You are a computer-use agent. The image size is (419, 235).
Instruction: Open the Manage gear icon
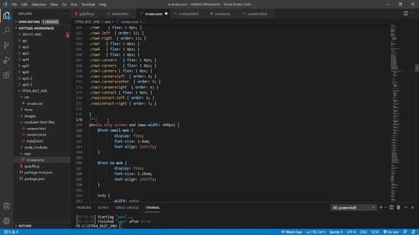click(7, 221)
